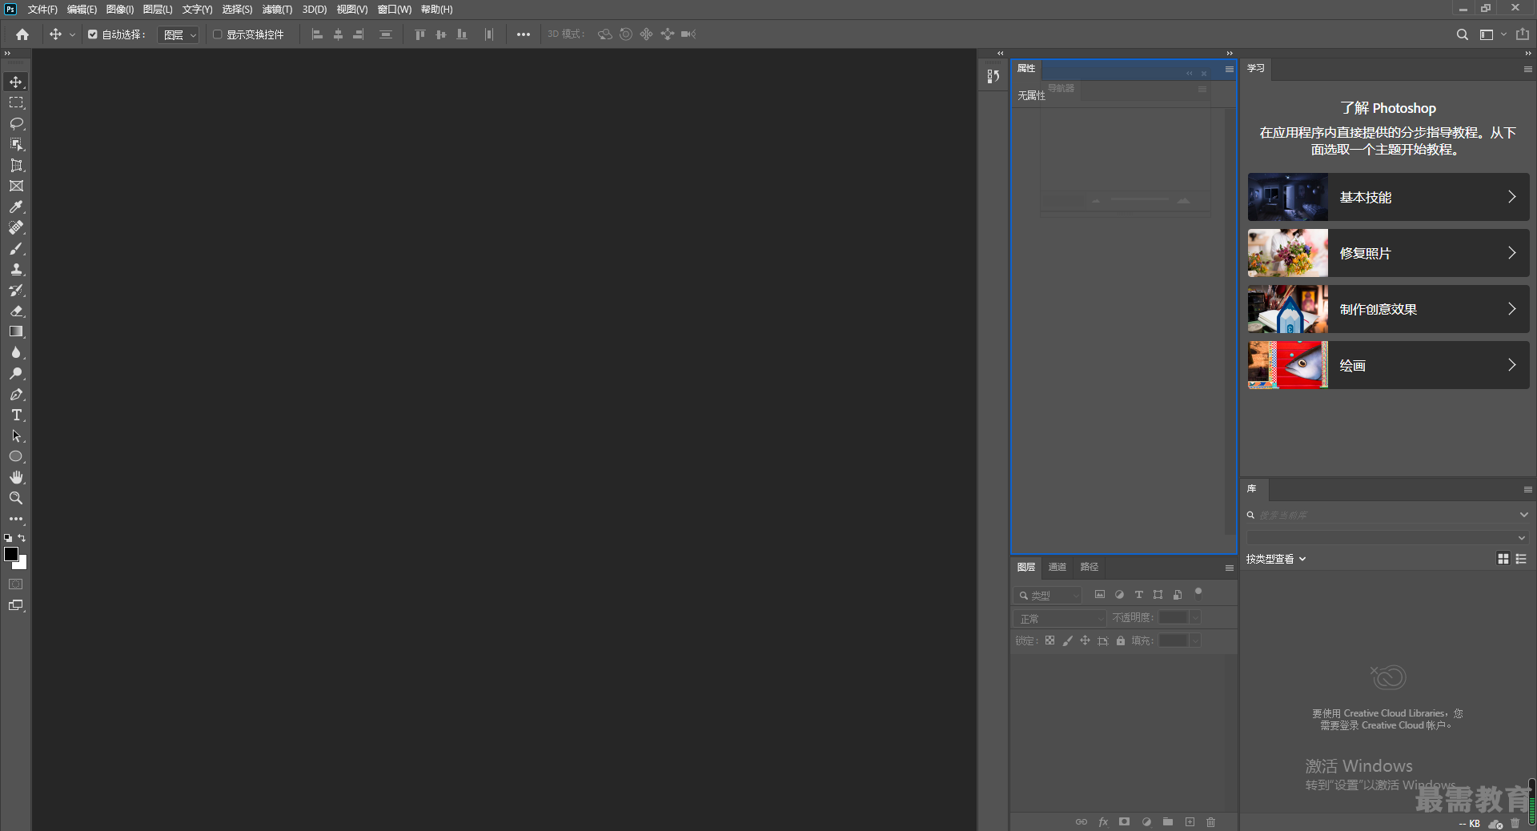The width and height of the screenshot is (1537, 831).
Task: Select the Brush tool
Action: click(x=16, y=248)
